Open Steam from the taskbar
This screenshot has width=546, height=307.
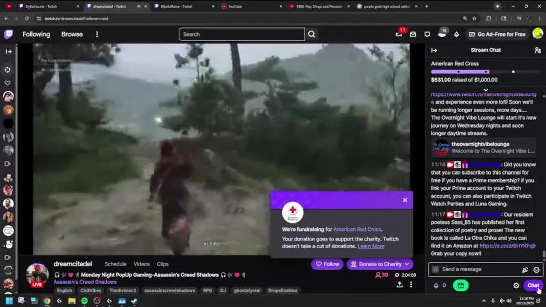pos(135,301)
